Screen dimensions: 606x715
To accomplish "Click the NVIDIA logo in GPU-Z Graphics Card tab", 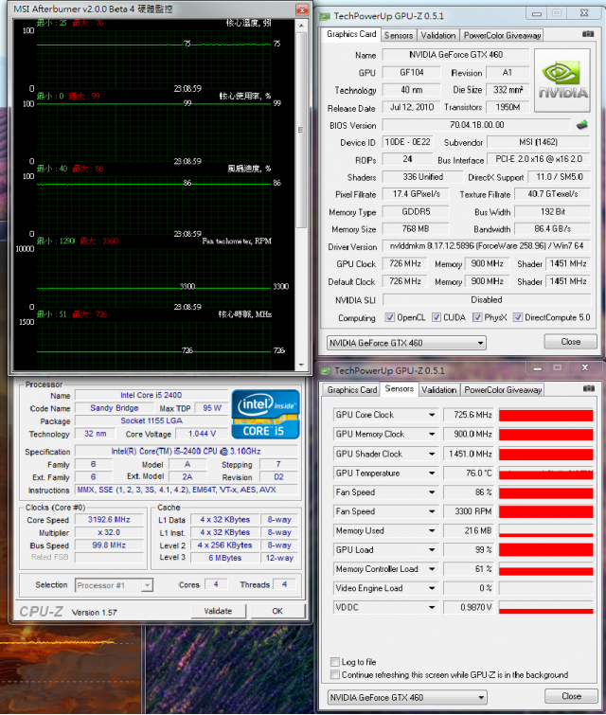I will coord(561,80).
